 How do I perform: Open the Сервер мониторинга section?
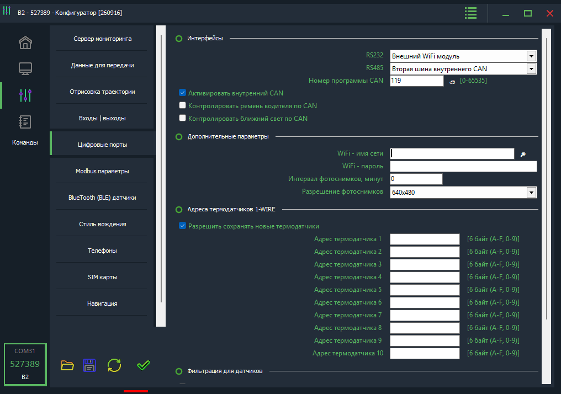click(102, 39)
